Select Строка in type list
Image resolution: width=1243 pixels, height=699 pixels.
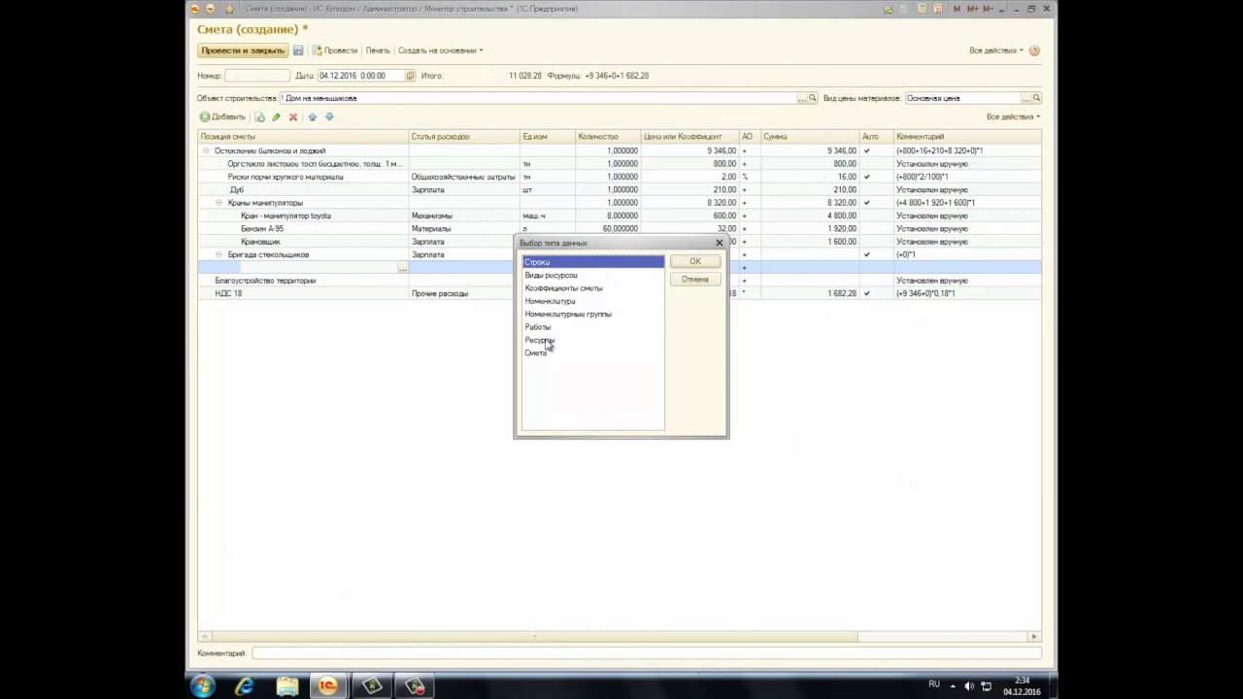point(593,262)
